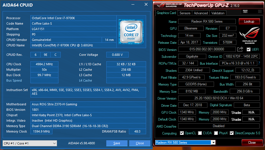
Task: Click the Pixel Fillrate value 42.9 GPixel/s
Action: (191, 77)
